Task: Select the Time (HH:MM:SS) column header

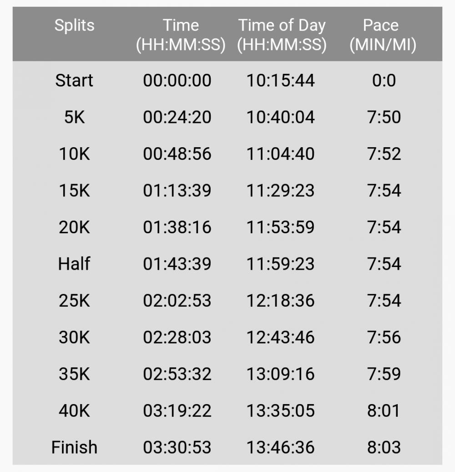Action: coord(181,35)
